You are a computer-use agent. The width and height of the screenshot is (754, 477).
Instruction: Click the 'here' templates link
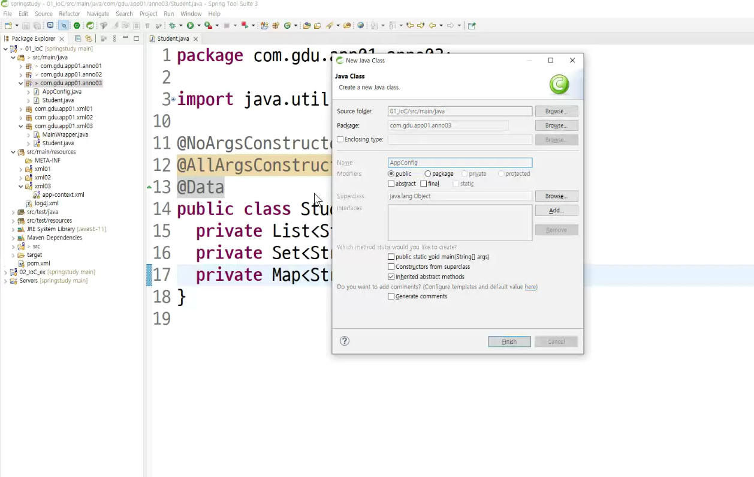(530, 287)
